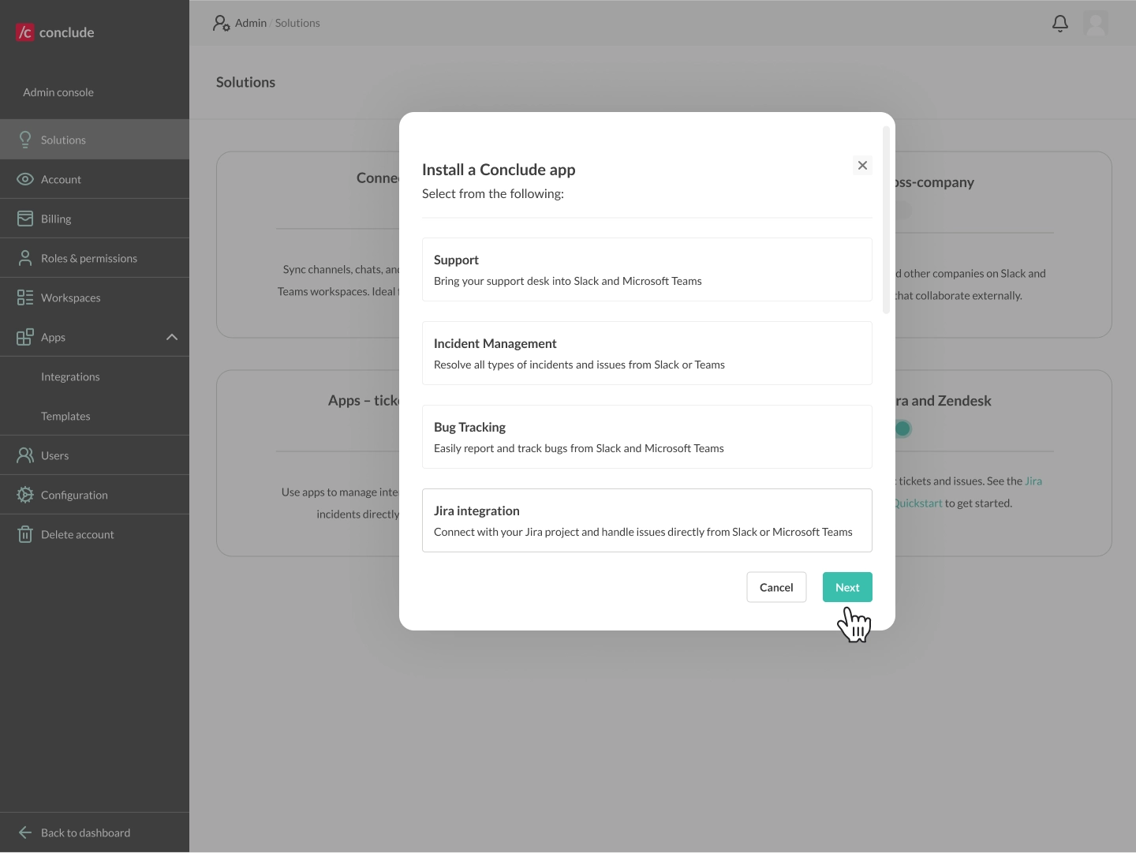Screen dimensions: 1136x853
Task: Click the Apps grid icon
Action: tap(25, 337)
